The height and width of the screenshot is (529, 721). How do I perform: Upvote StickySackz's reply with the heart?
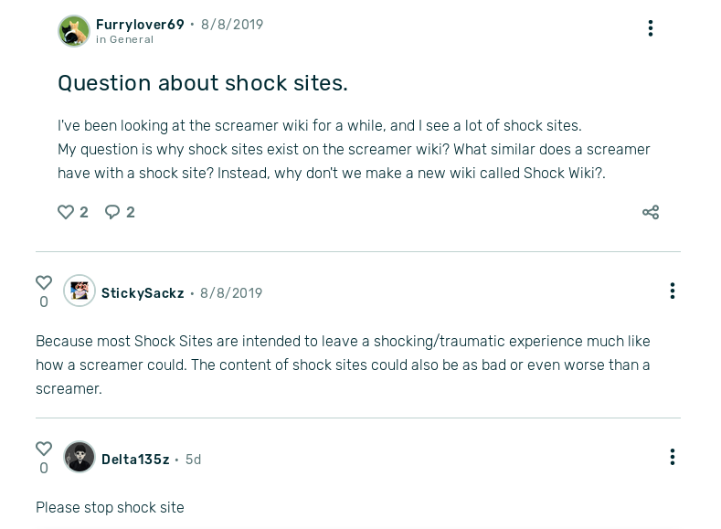pyautogui.click(x=44, y=282)
